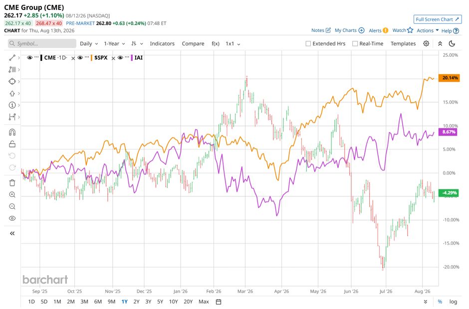Toggle the lock drawings padlock
Image resolution: width=469 pixels, height=309 pixels.
[x=12, y=144]
